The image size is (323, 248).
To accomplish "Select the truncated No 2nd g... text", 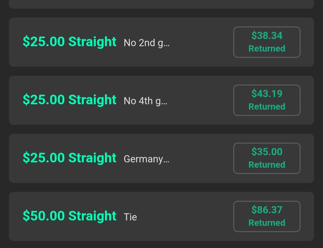I will tap(147, 43).
